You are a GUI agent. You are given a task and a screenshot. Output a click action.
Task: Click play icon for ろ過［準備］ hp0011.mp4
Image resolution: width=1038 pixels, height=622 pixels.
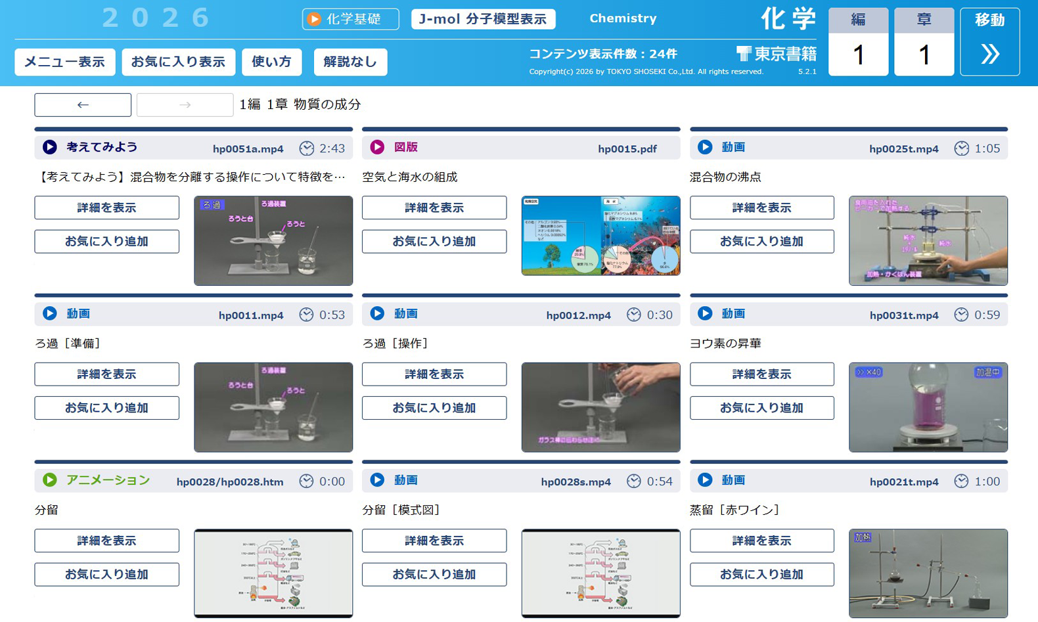[x=50, y=313]
